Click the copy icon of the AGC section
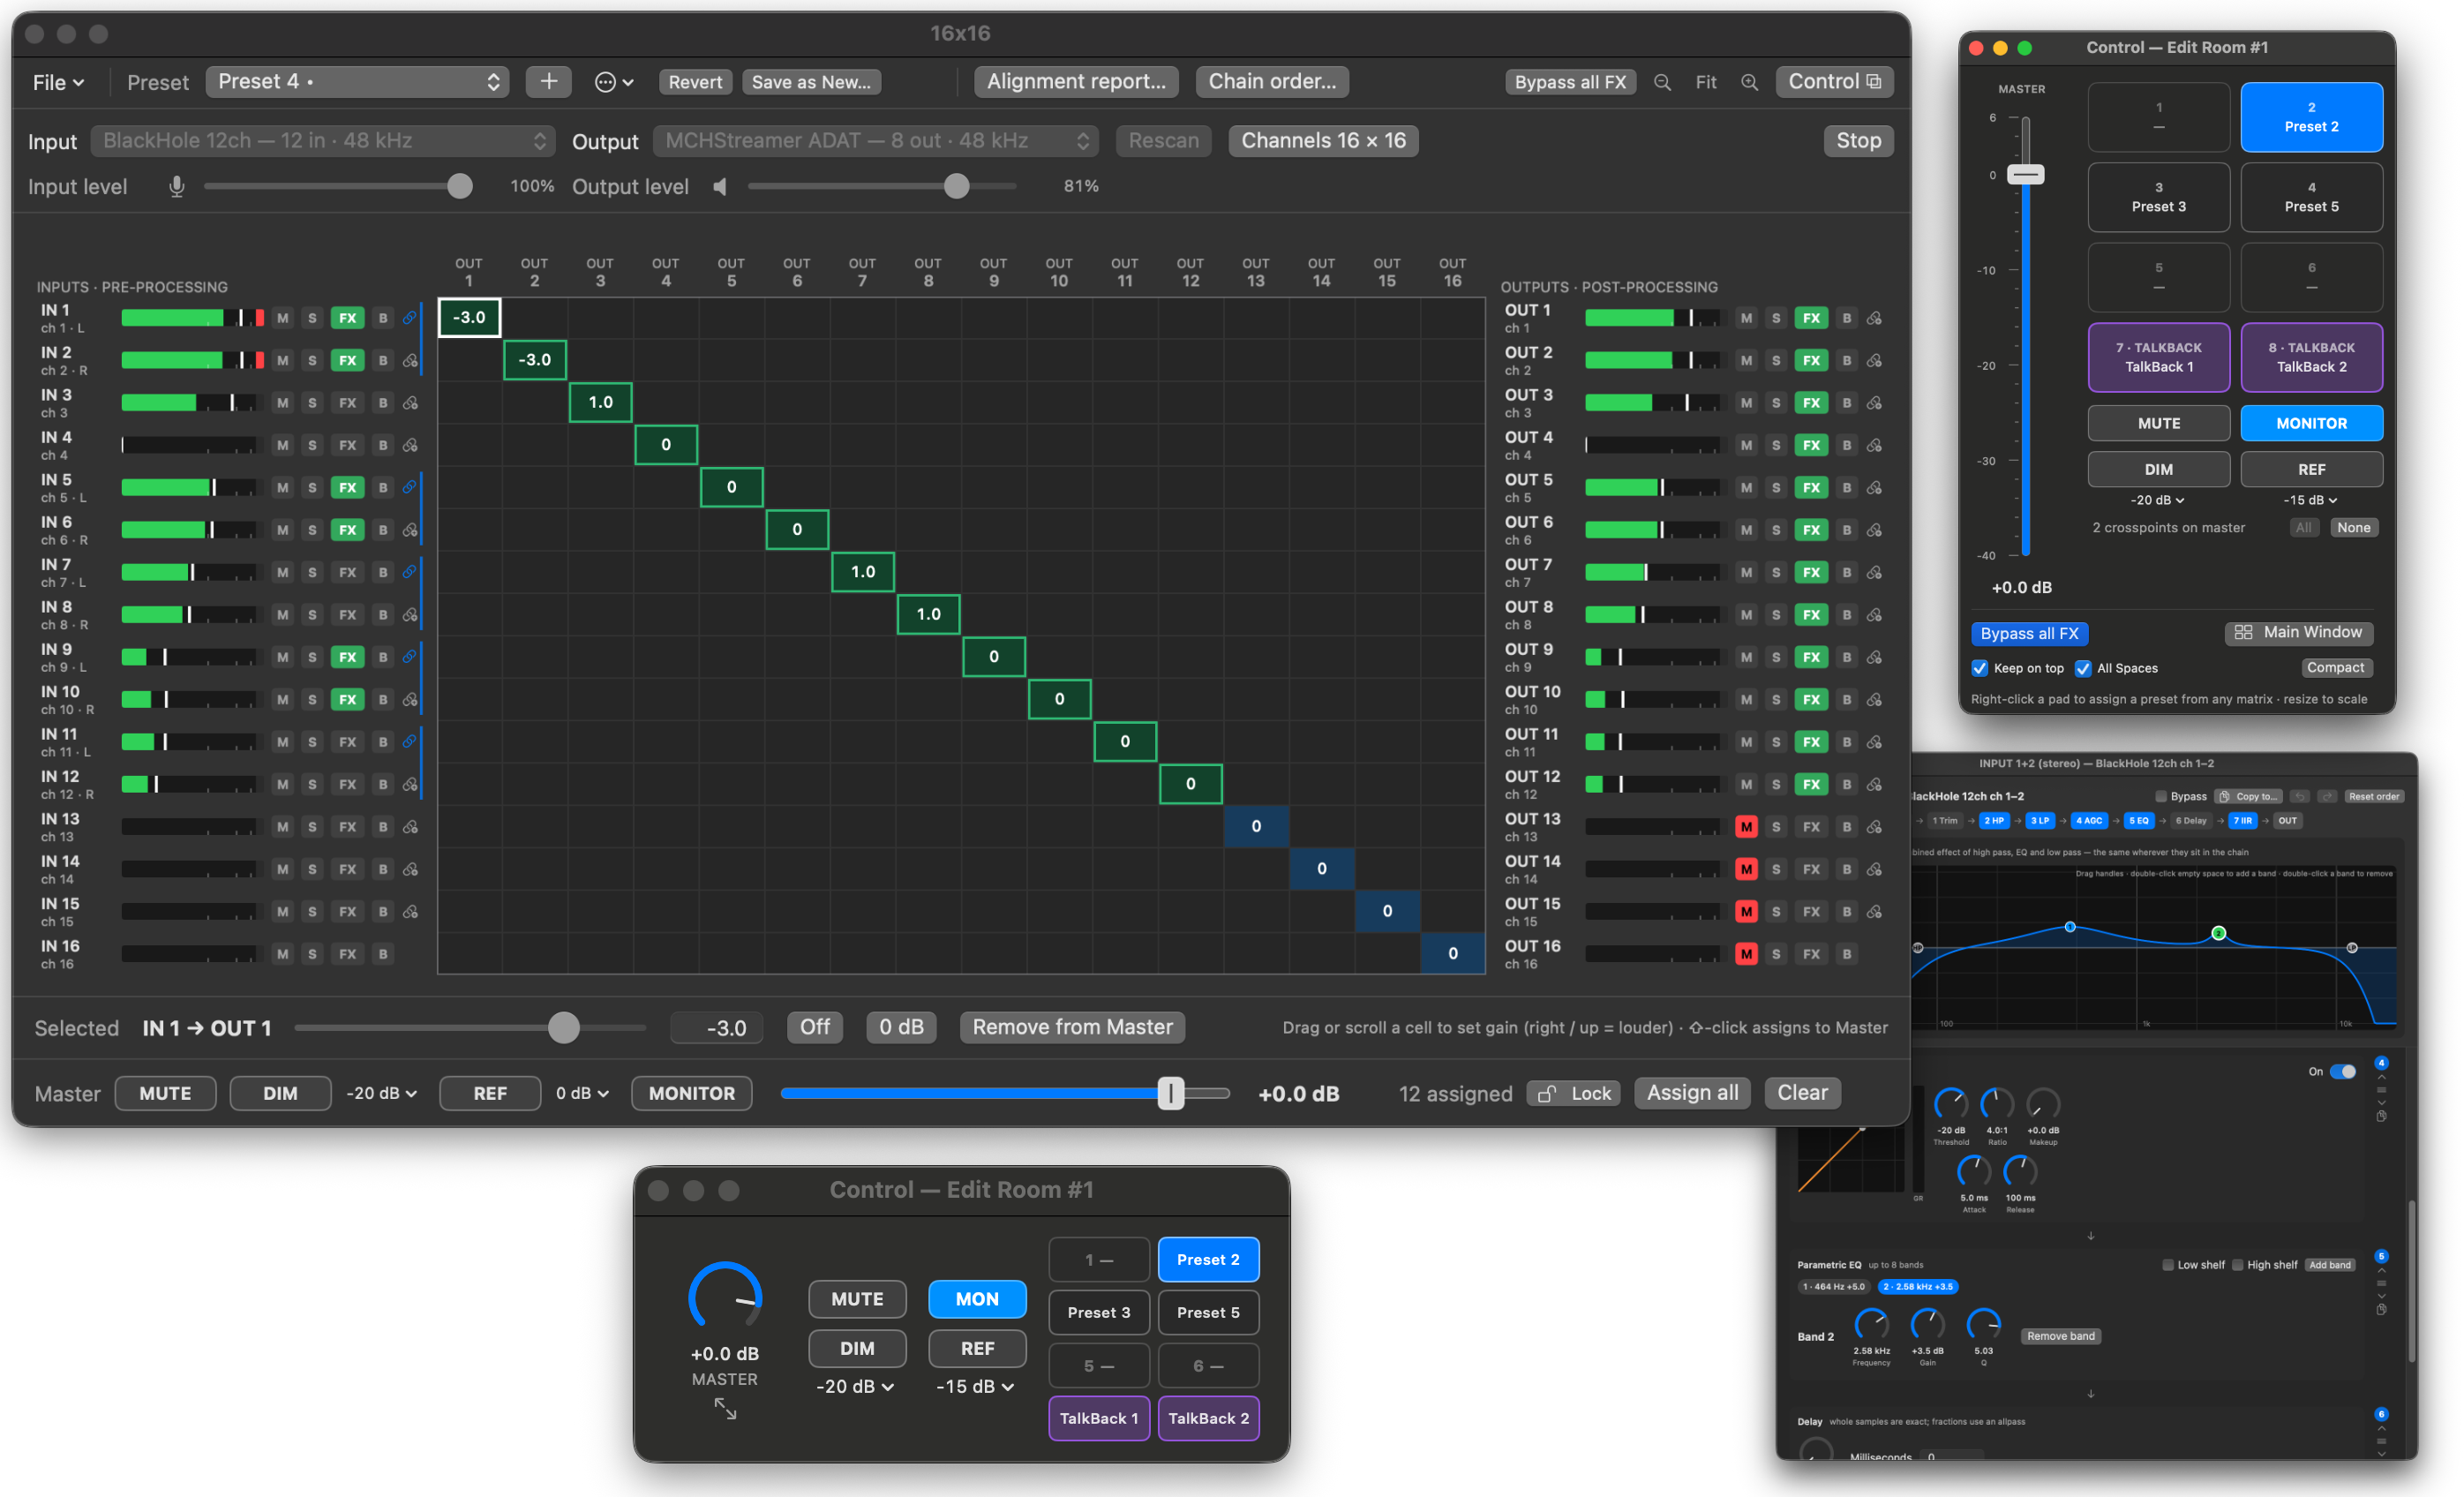The image size is (2464, 1497). click(x=2381, y=1117)
